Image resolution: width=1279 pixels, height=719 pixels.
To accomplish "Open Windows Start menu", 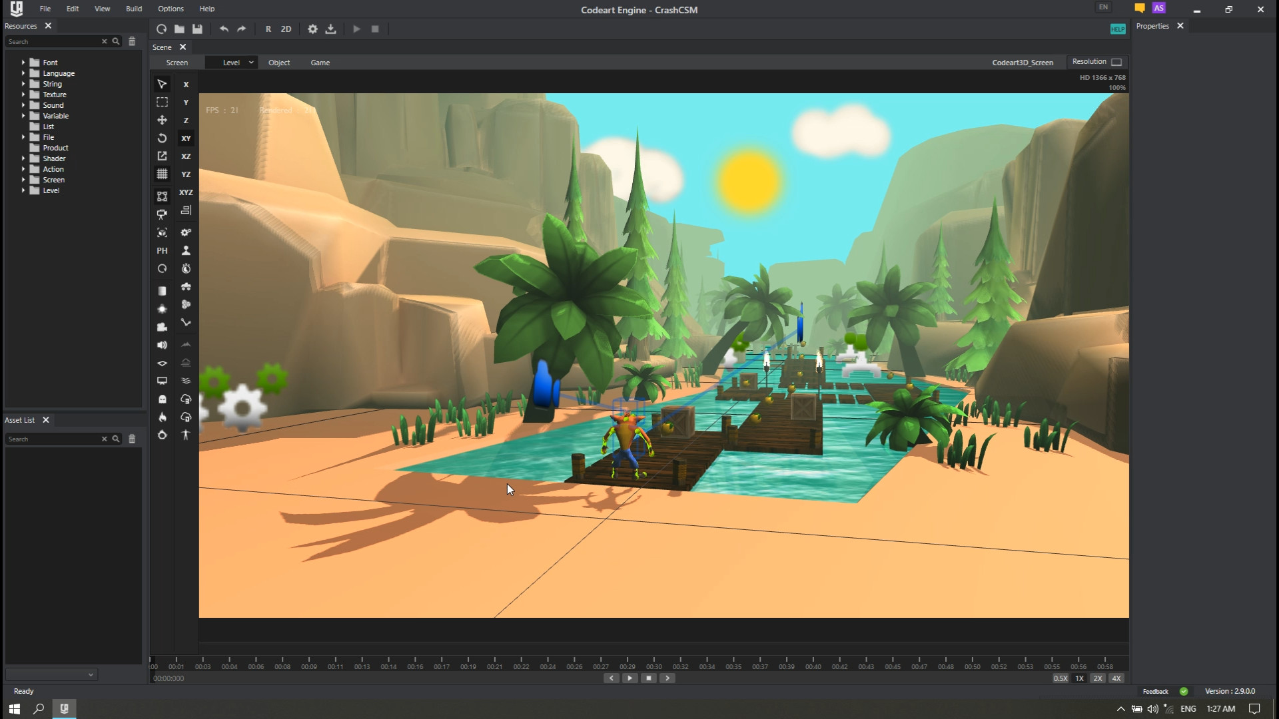I will point(14,709).
